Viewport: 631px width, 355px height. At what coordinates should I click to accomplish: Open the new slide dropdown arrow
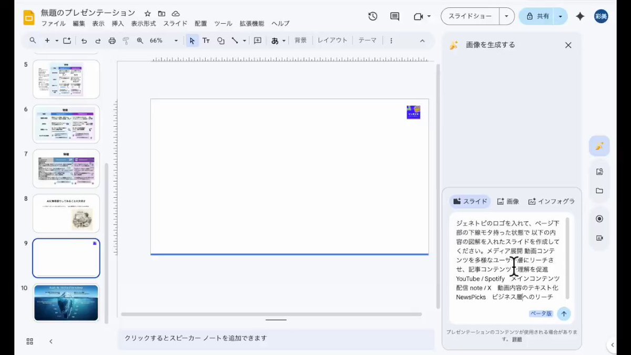coord(57,40)
